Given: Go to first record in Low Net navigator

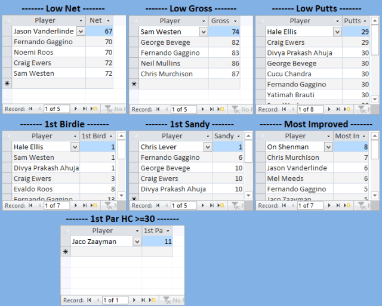Looking at the screenshot, I should click(31, 109).
